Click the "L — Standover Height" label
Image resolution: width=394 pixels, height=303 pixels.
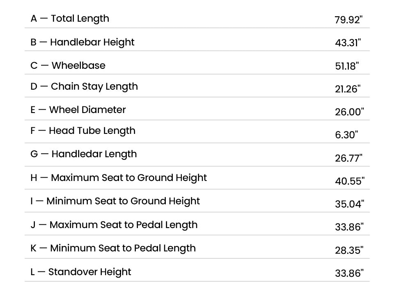coord(80,272)
